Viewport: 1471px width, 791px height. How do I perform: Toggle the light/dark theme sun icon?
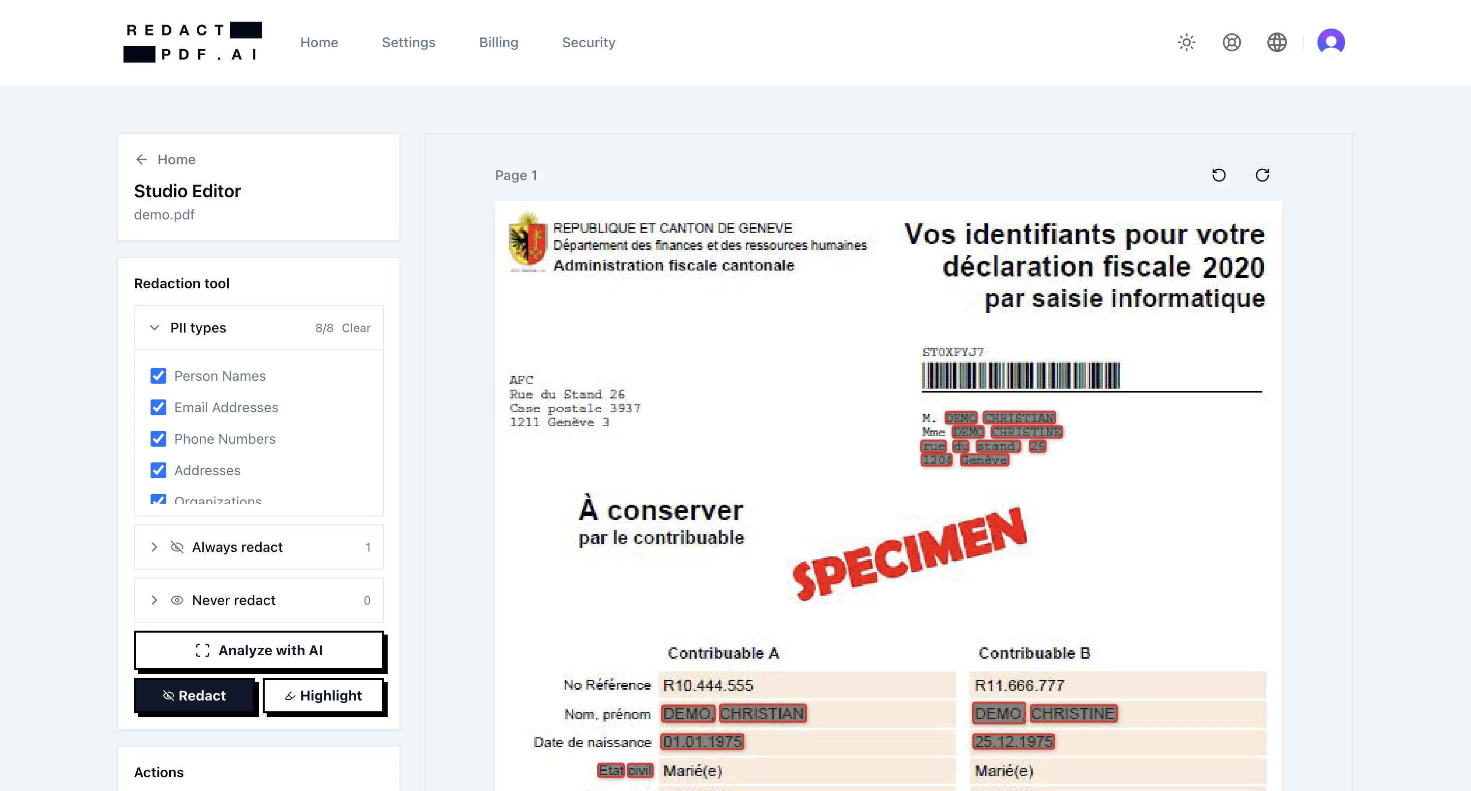pyautogui.click(x=1186, y=42)
